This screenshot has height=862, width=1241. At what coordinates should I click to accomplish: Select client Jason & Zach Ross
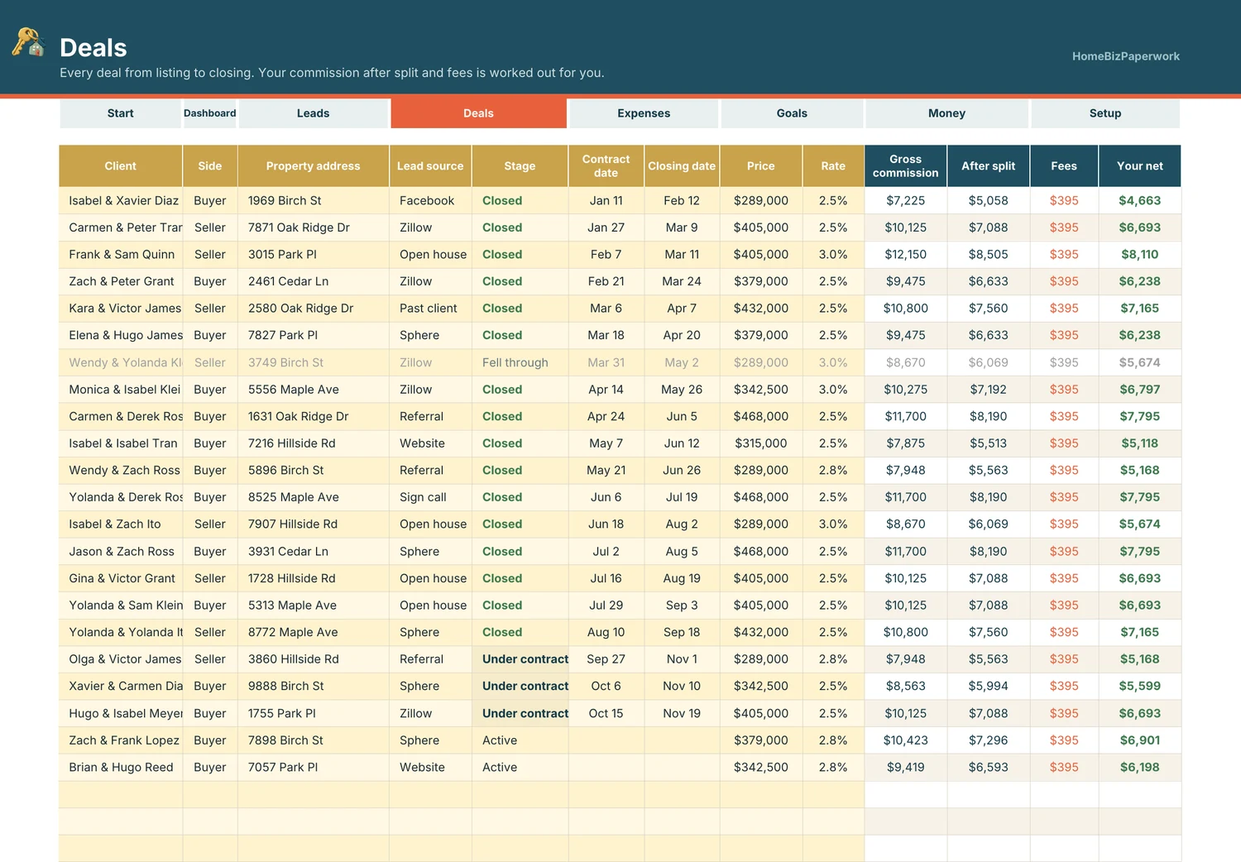click(x=121, y=551)
